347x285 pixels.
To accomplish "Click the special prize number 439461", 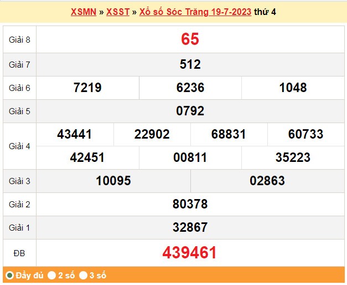I will pos(190,253).
